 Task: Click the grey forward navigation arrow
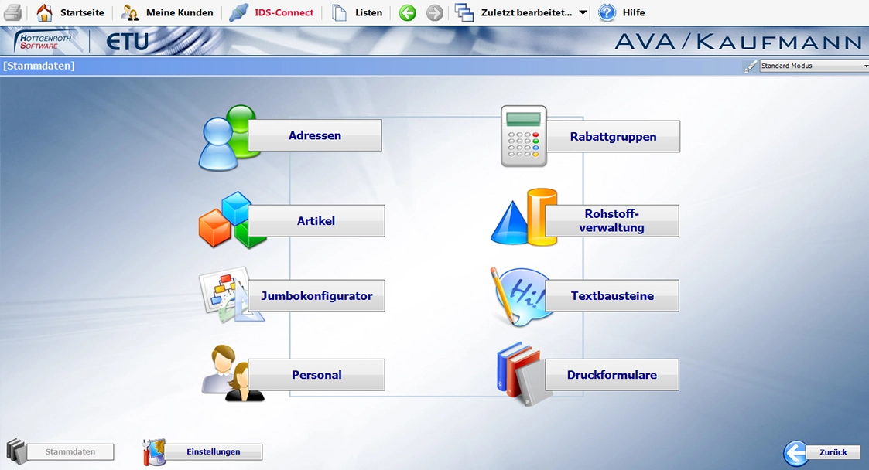[435, 12]
